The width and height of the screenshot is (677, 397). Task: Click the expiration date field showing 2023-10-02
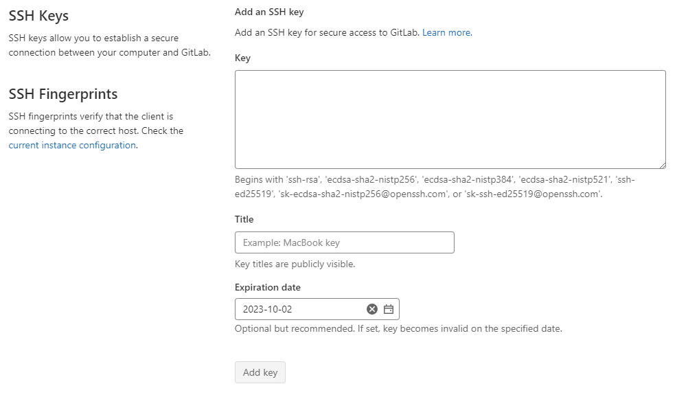[299, 309]
